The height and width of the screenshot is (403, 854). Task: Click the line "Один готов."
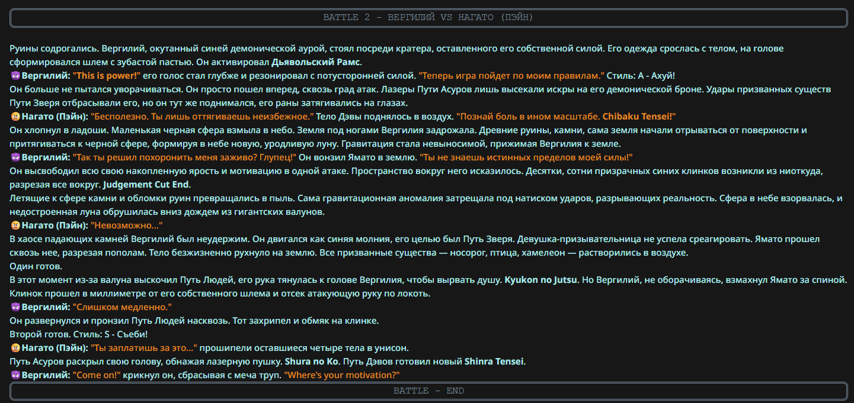[36, 266]
